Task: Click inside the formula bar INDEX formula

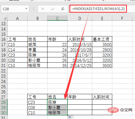Action: (x=98, y=9)
